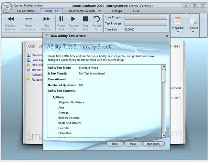This screenshot has height=162, width=209.
Task: Open the Reports dropdown button
Action: 193,25
